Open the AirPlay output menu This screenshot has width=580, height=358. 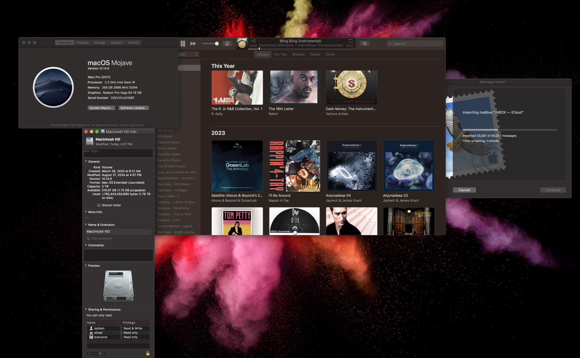227,44
